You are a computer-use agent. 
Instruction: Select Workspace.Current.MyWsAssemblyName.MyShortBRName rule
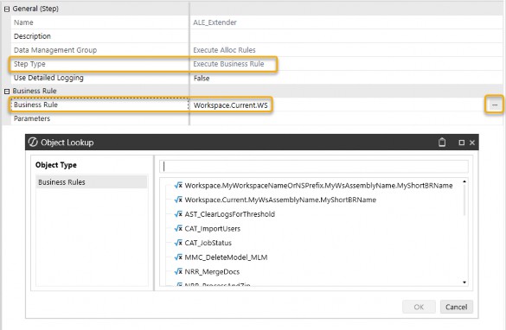tap(280, 200)
